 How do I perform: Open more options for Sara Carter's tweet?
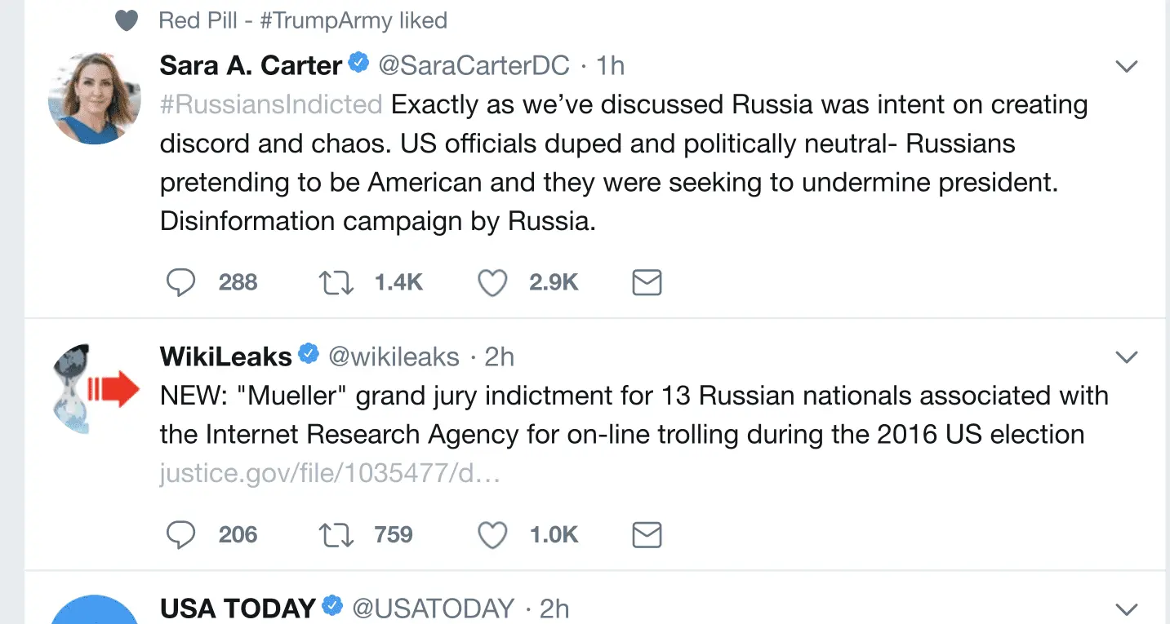pyautogui.click(x=1127, y=66)
